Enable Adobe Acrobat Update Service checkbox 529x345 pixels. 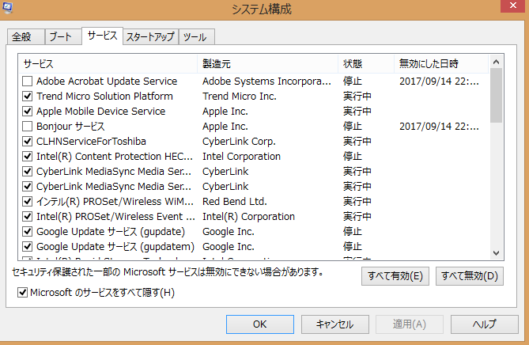[x=28, y=82]
